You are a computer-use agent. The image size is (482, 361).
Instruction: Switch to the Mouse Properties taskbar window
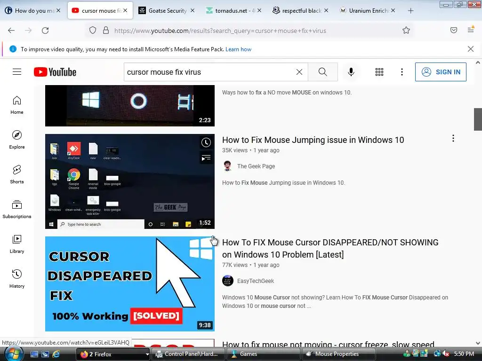click(338, 354)
